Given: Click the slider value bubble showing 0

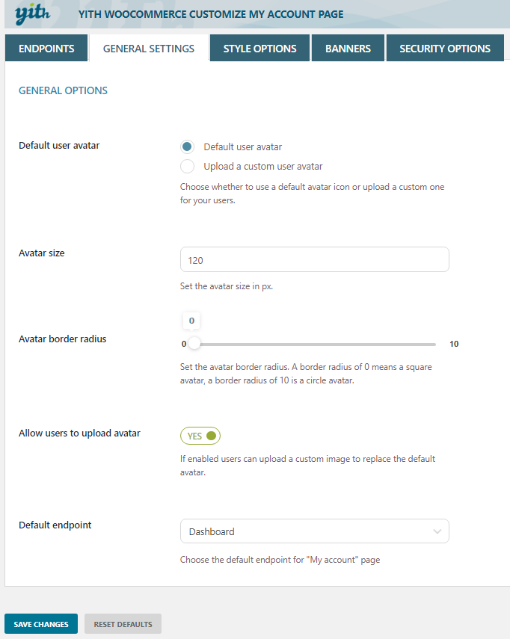Looking at the screenshot, I should (191, 321).
